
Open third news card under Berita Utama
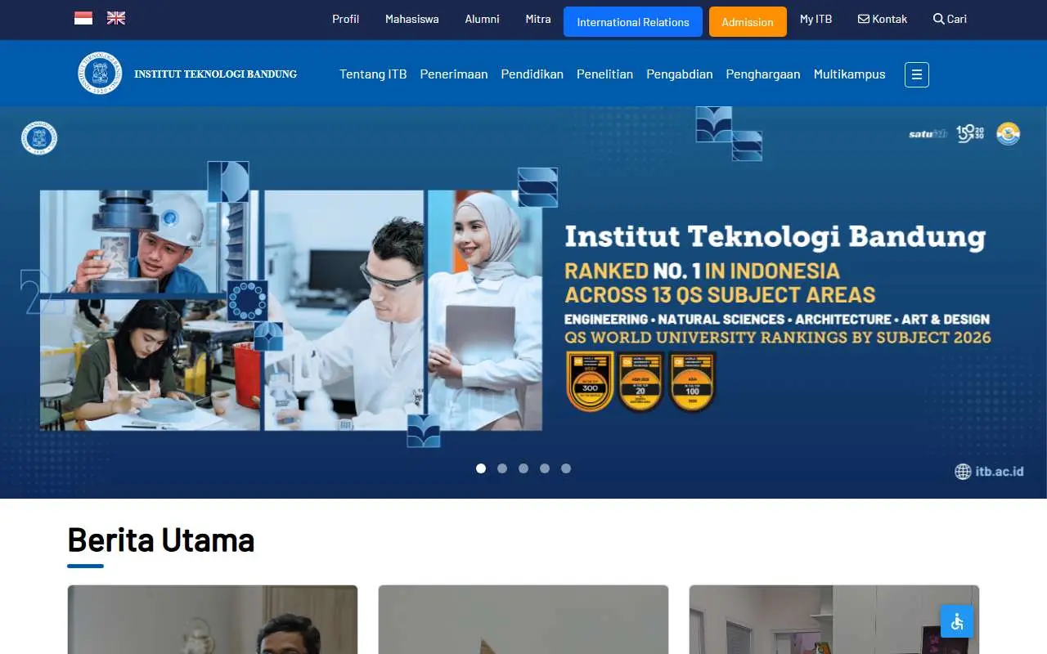834,619
